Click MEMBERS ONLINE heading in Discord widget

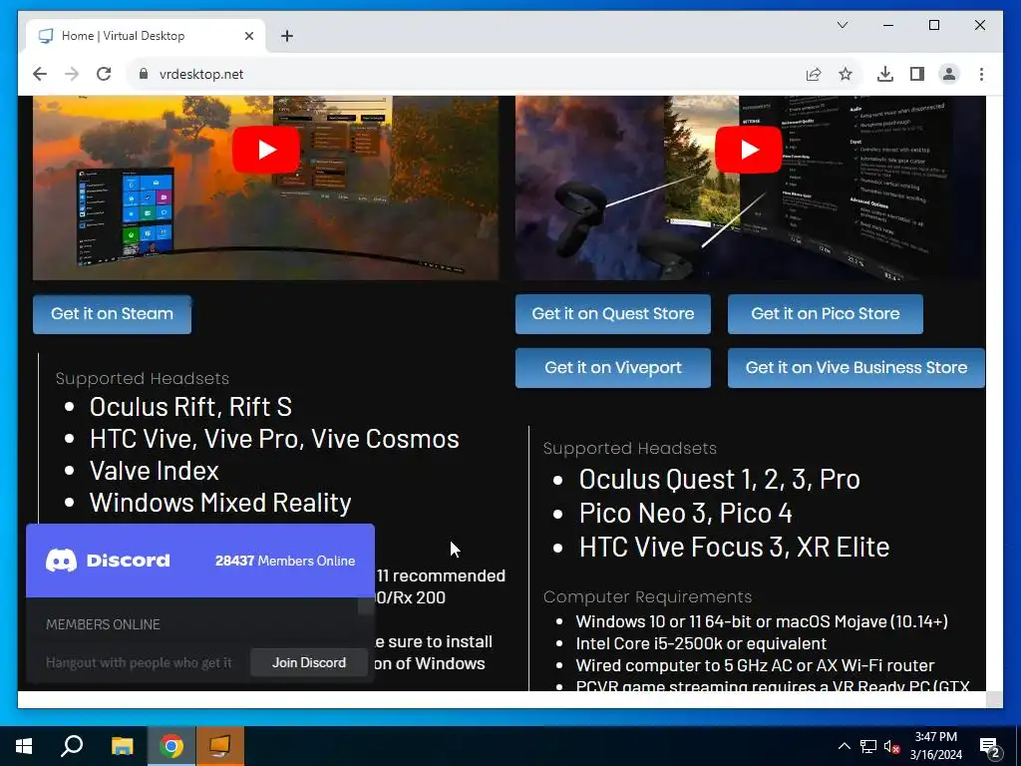[x=103, y=624]
